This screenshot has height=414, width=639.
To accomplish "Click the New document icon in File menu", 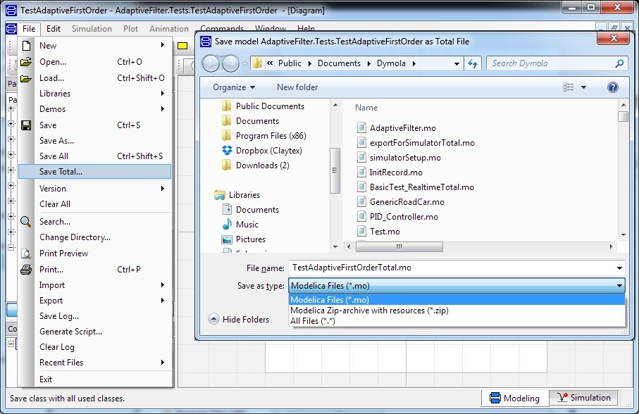I will point(27,46).
